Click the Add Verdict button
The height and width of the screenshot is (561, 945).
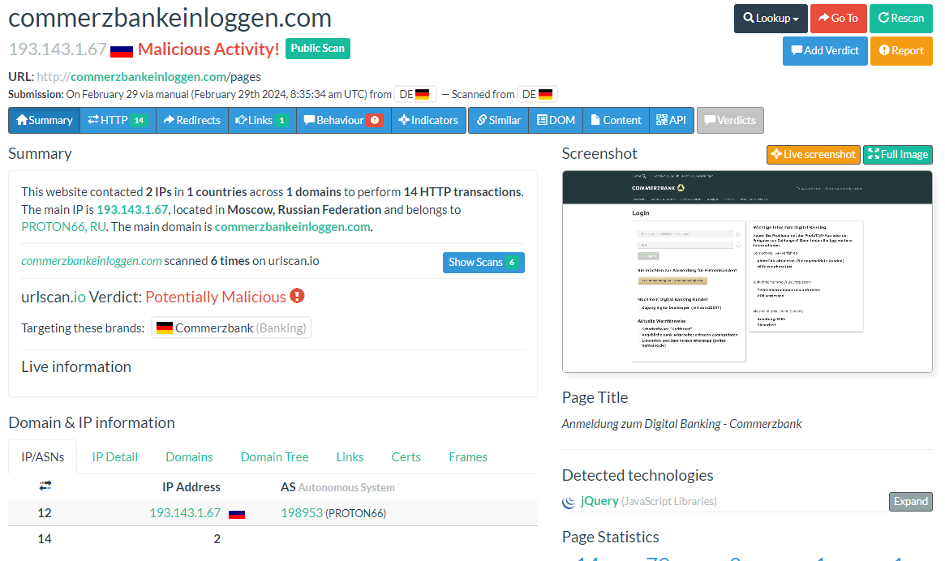coord(825,50)
